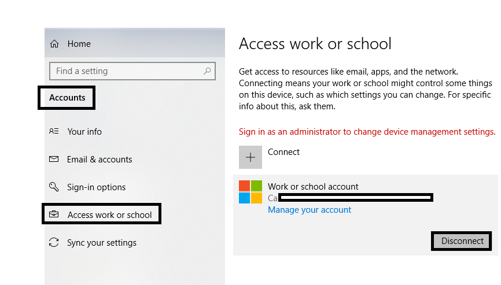This screenshot has width=501, height=285.
Task: Click the Sign-in options key icon
Action: click(x=54, y=187)
